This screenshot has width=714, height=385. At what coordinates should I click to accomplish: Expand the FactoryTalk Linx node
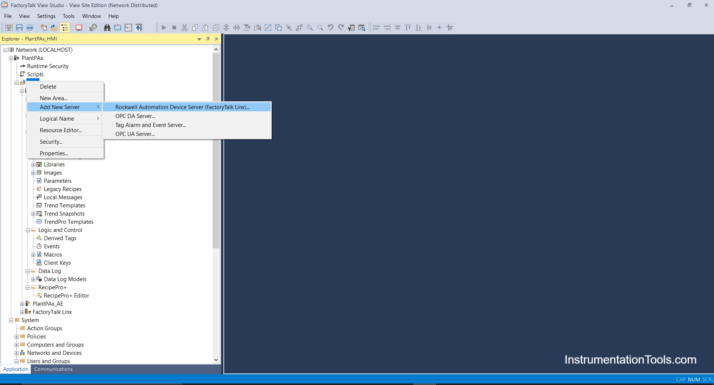22,312
